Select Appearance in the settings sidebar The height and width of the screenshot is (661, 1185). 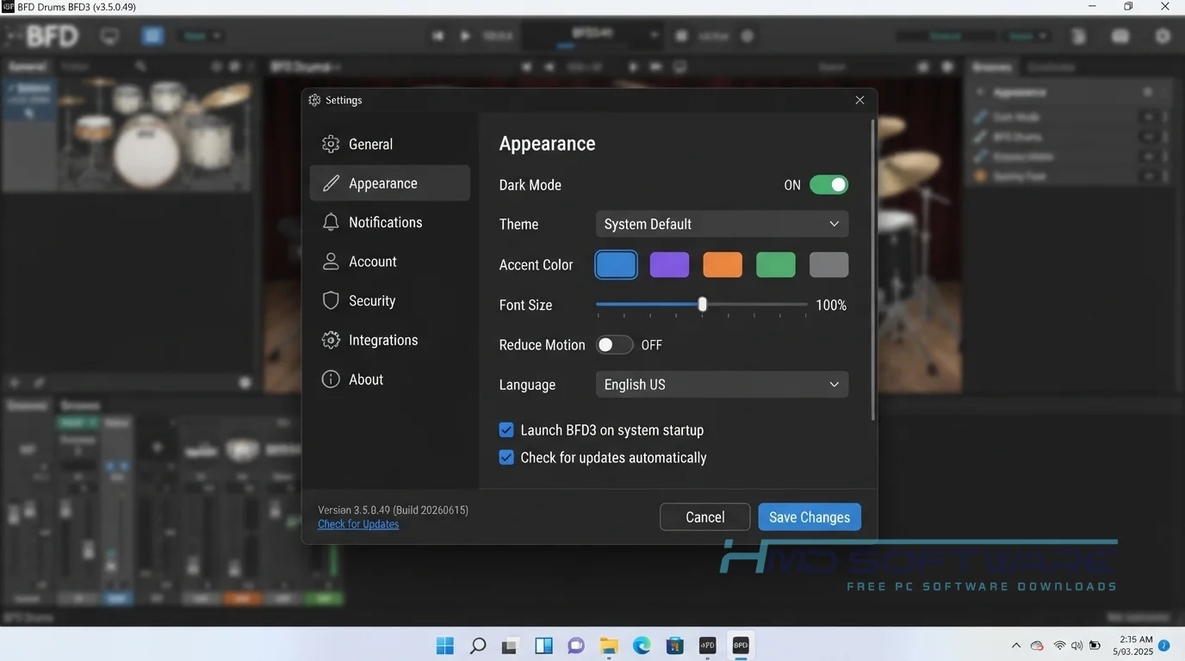[389, 183]
